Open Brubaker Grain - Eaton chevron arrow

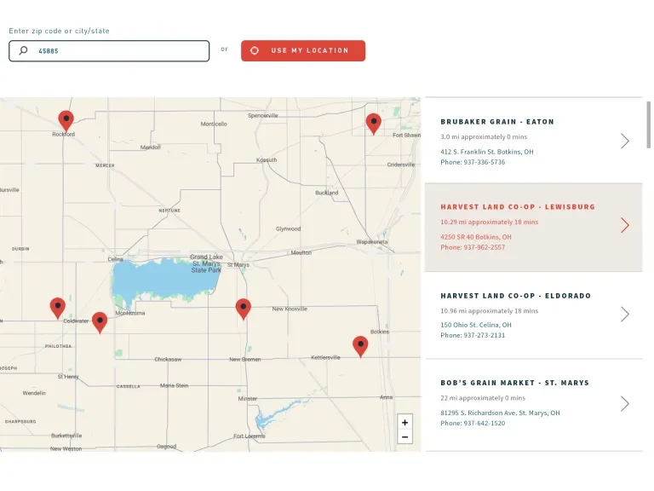(x=624, y=142)
